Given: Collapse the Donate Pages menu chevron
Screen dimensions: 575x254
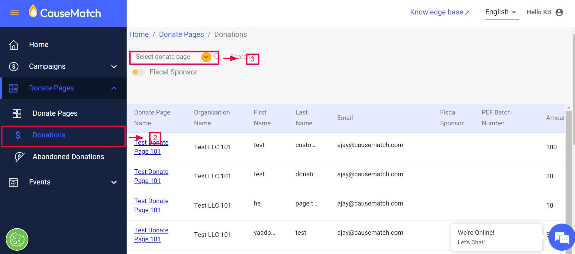Looking at the screenshot, I should 114,88.
